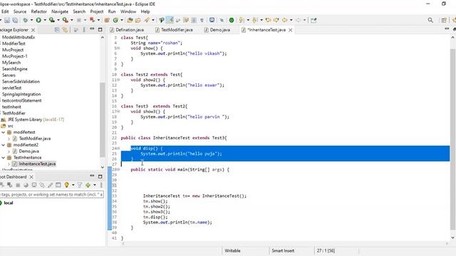
Task: Collapse the modifertest package
Action: (x=3, y=132)
